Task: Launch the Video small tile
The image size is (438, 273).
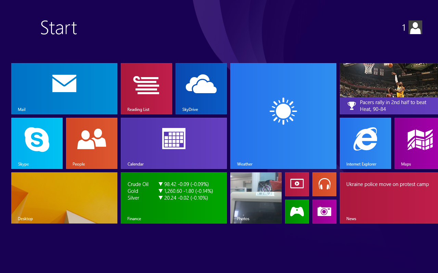Action: tap(297, 184)
